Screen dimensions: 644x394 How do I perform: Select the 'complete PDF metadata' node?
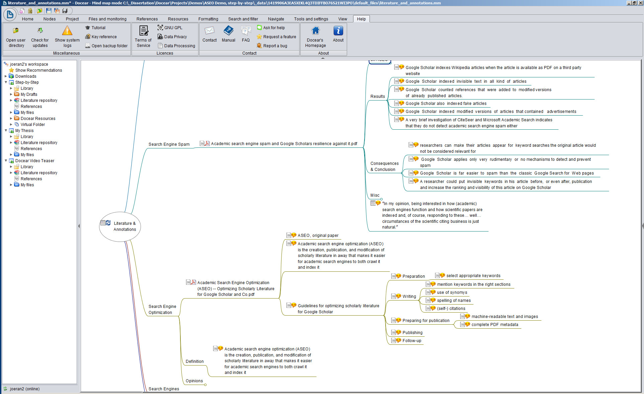[x=495, y=325]
